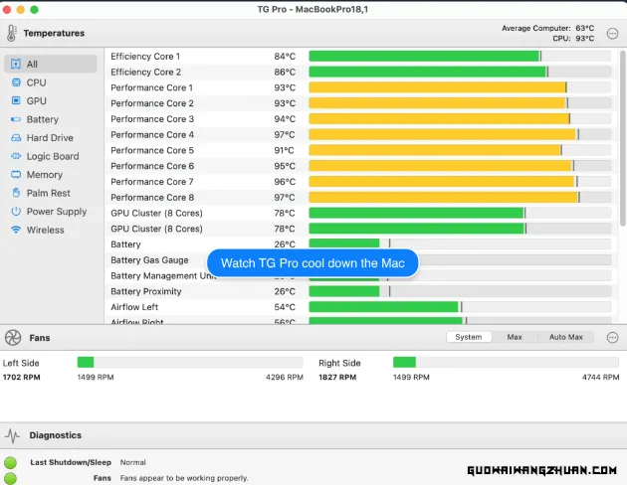
Task: Select the Performance Core 8 row label
Action: 152,197
